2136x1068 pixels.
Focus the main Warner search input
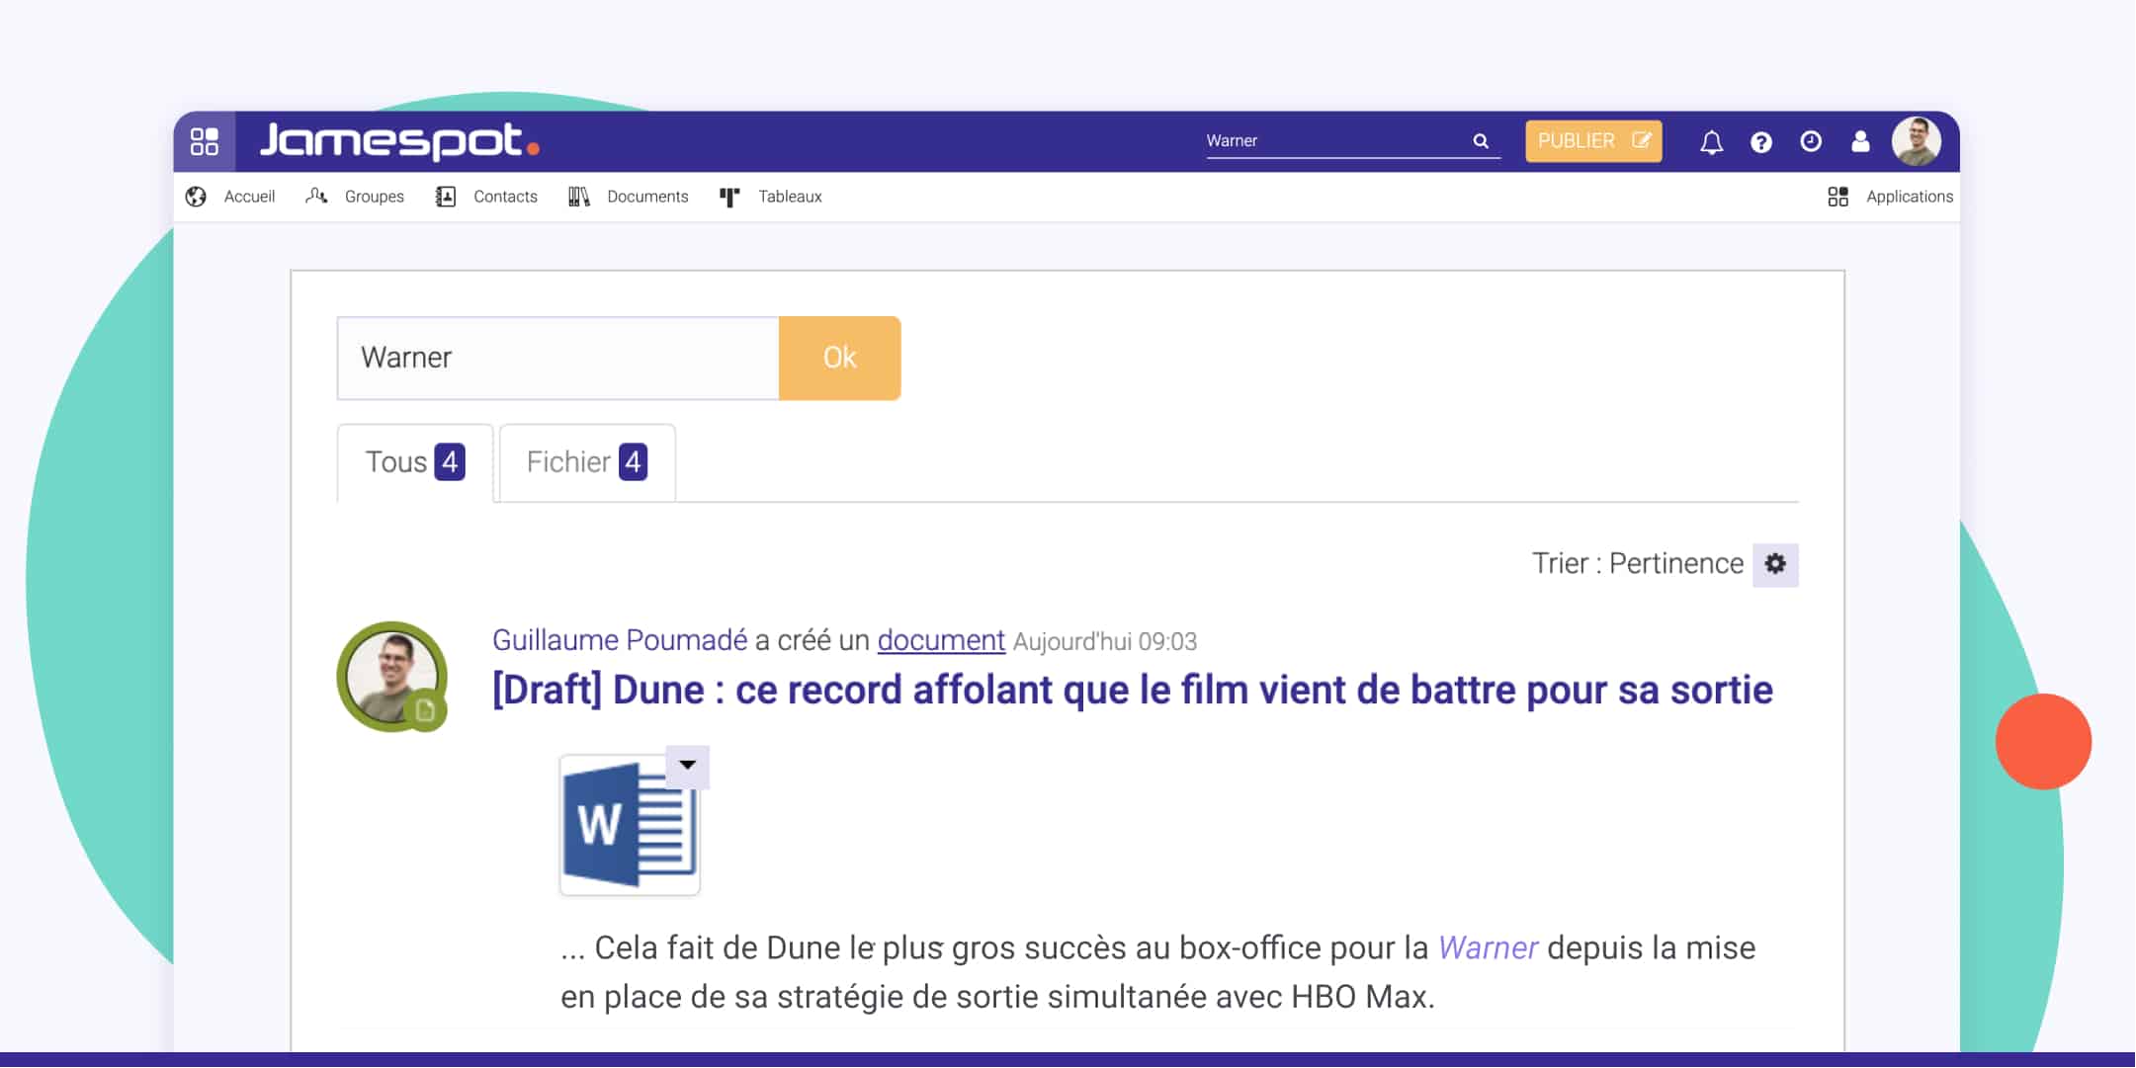[558, 358]
